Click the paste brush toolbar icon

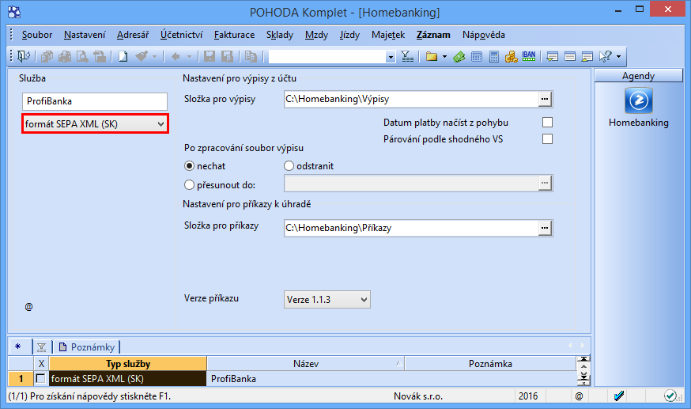tap(142, 56)
